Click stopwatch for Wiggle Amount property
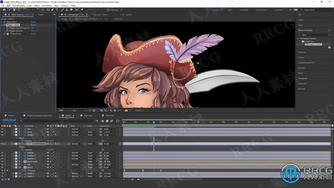Image resolution: width=334 pixels, height=188 pixels. [x=7, y=31]
